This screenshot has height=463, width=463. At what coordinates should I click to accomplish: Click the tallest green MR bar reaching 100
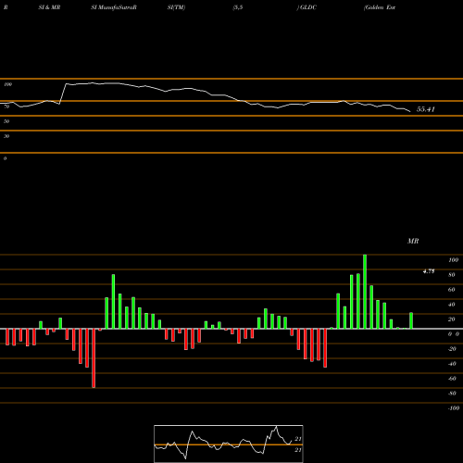click(x=365, y=292)
